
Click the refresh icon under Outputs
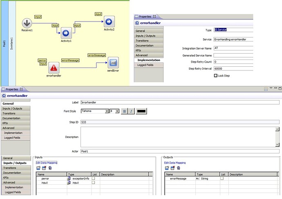pyautogui.click(x=179, y=168)
